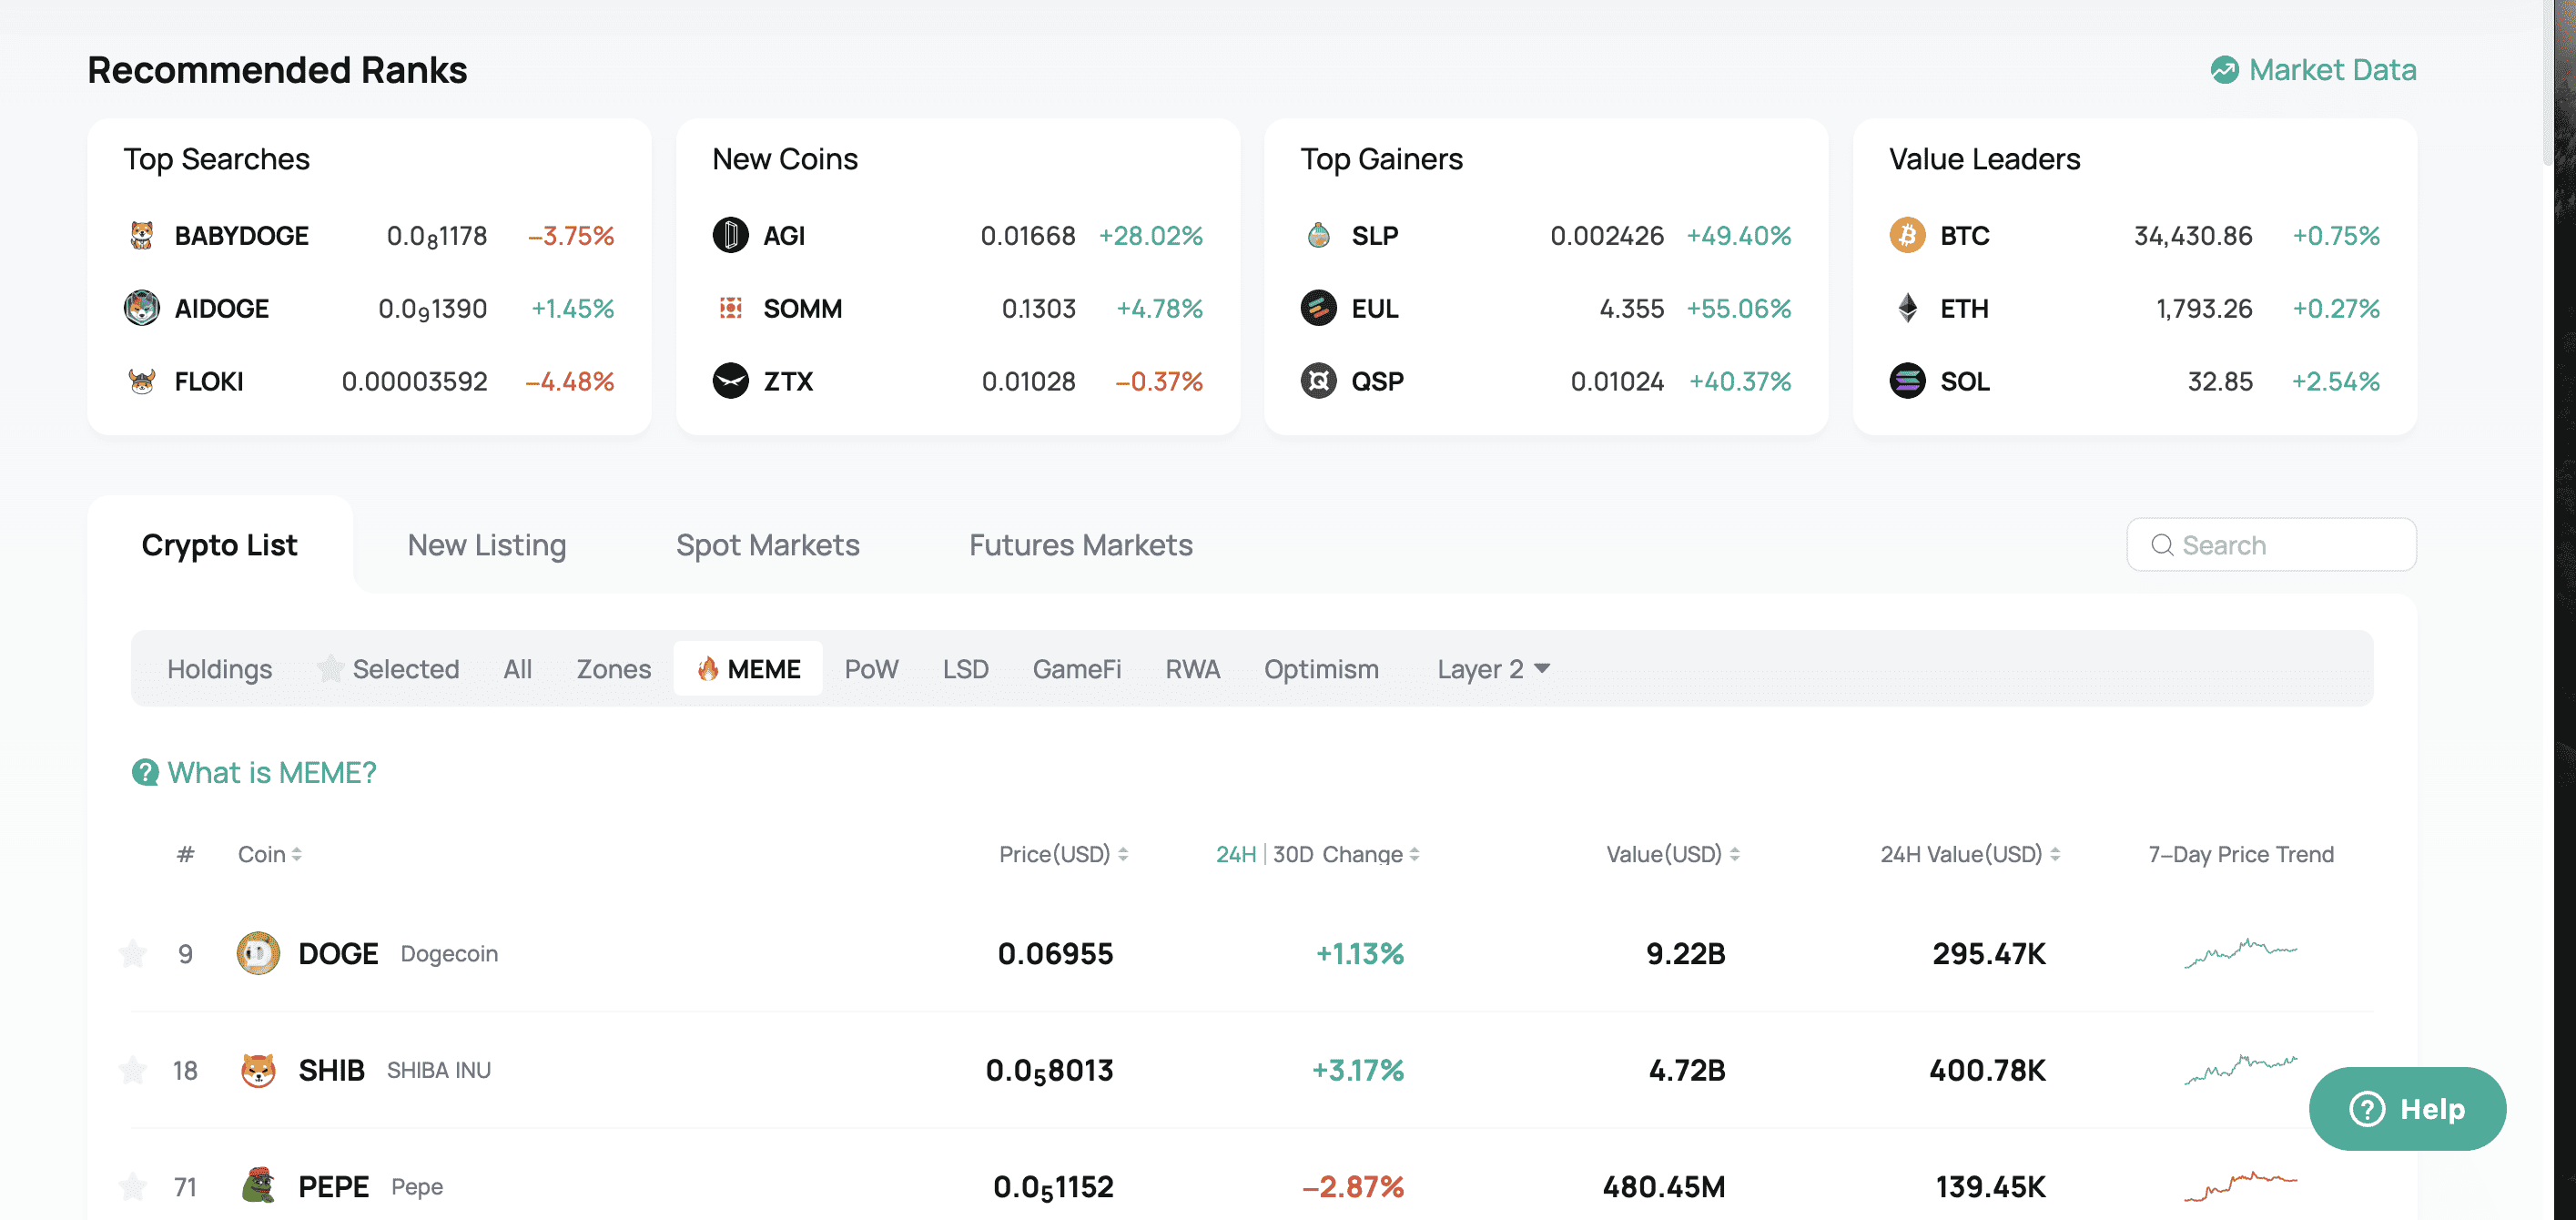2576x1220 pixels.
Task: Click the PEPE frog coin icon
Action: click(258, 1186)
